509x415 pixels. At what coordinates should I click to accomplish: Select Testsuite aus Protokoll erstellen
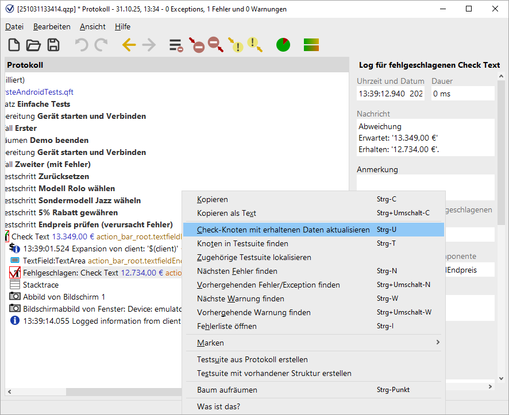point(252,359)
